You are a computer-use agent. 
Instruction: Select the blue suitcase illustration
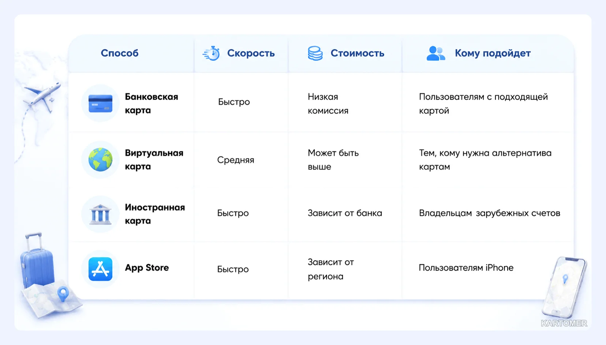tap(37, 260)
